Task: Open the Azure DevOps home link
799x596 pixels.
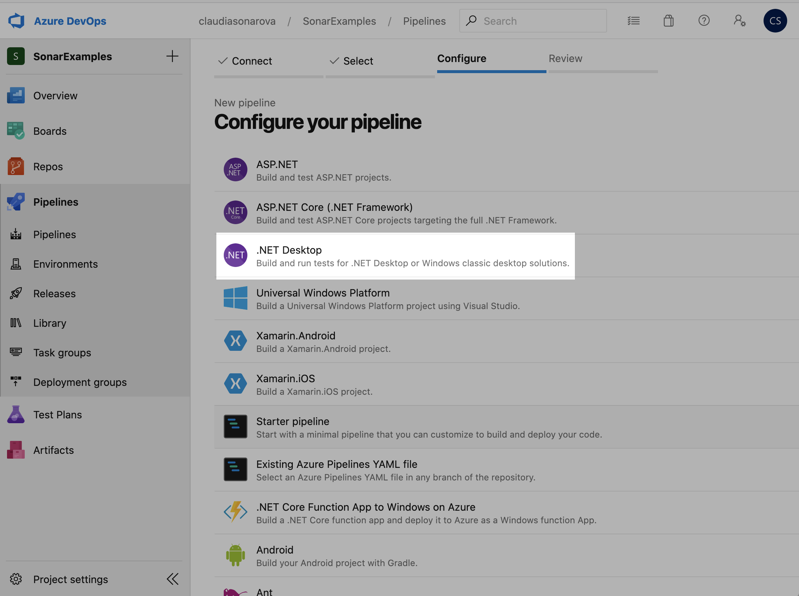Action: click(x=70, y=21)
